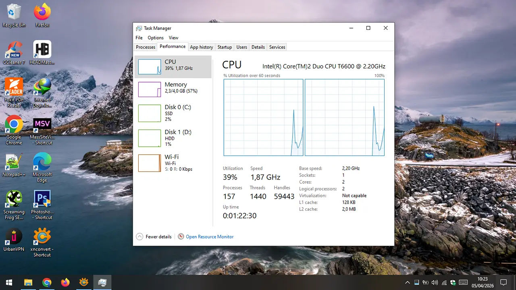Select the Microsoft Edge desktop icon

[x=42, y=168]
